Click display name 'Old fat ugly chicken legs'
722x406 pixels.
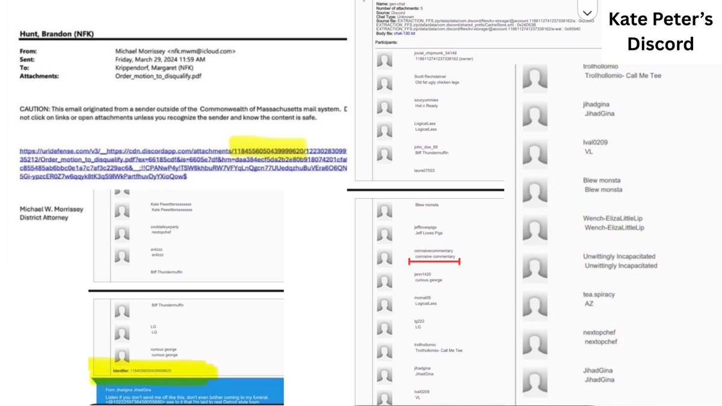click(437, 82)
